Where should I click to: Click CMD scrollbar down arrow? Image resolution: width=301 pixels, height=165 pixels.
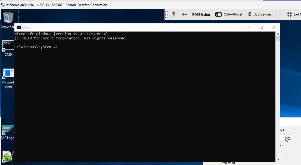[x=278, y=160]
